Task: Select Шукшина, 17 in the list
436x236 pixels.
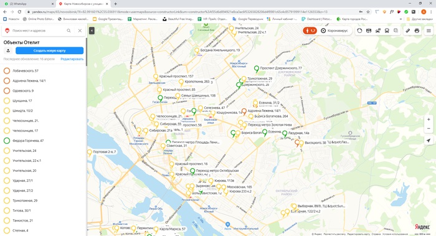Action: click(43, 101)
